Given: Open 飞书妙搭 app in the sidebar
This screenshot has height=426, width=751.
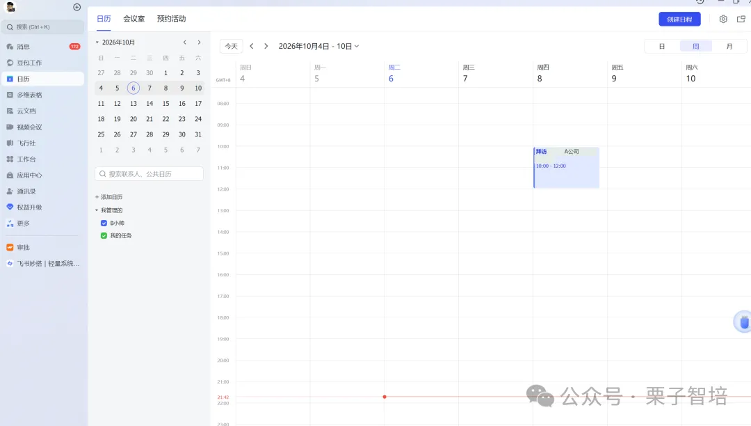Looking at the screenshot, I should click(42, 264).
